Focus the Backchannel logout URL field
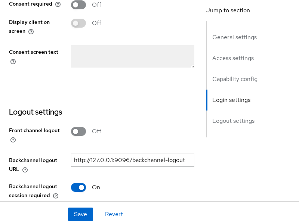The width and height of the screenshot is (299, 224). click(x=133, y=160)
